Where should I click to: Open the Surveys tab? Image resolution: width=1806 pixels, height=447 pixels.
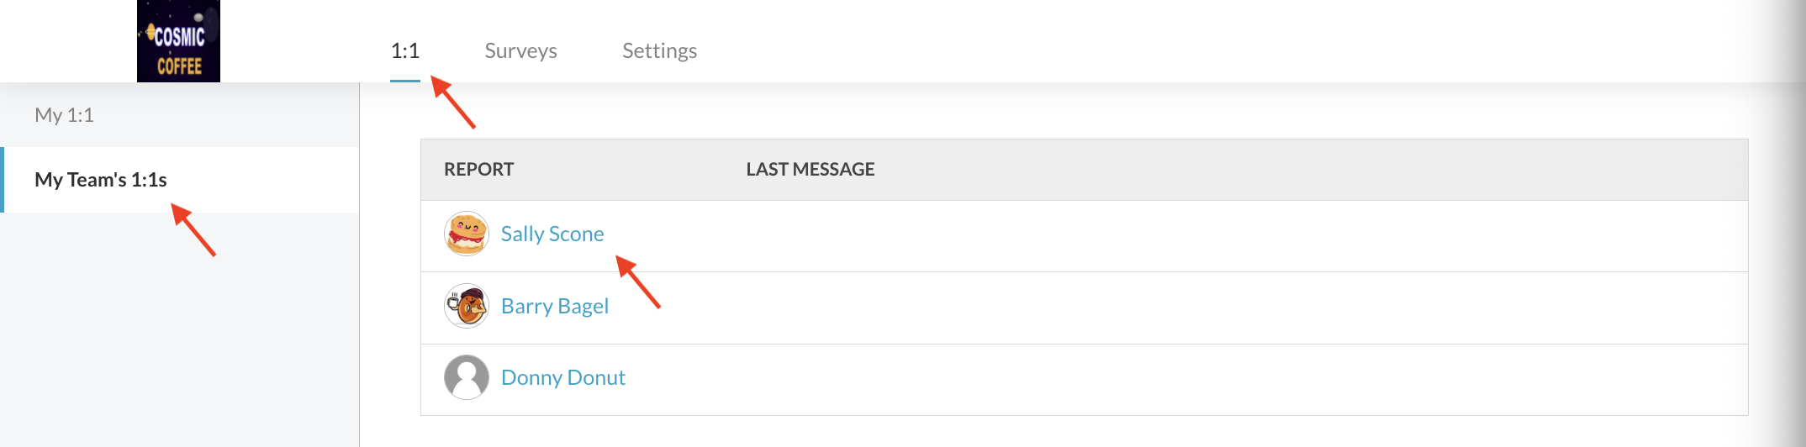pyautogui.click(x=520, y=51)
